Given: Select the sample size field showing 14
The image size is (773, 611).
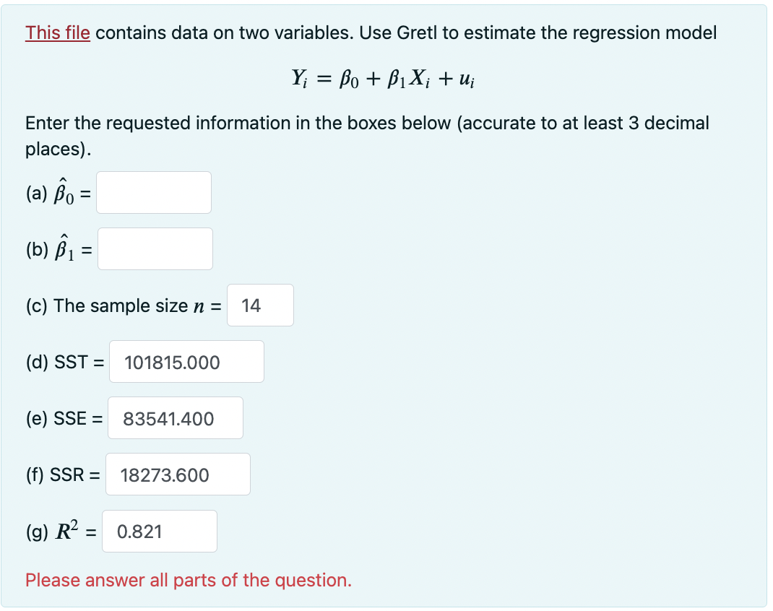Looking at the screenshot, I should point(260,305).
